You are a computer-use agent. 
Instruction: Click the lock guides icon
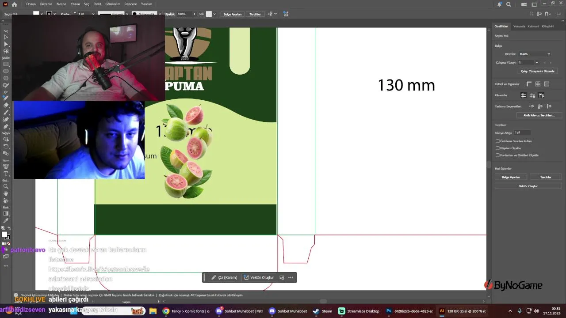(x=532, y=95)
